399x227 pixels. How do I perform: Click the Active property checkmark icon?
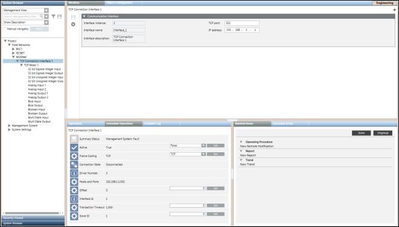click(74, 147)
